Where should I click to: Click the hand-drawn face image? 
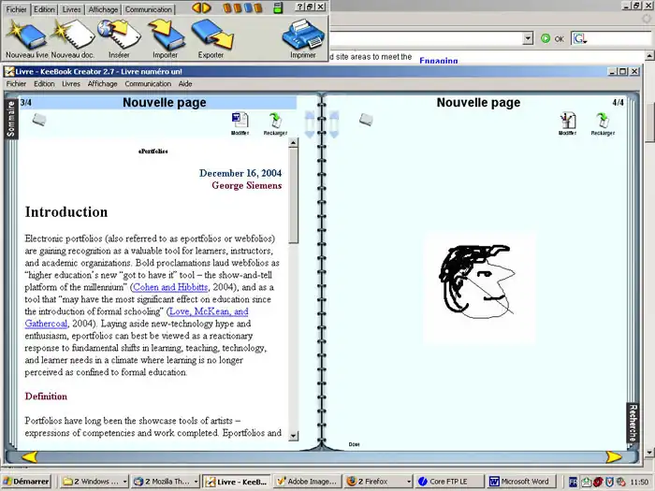tap(479, 288)
